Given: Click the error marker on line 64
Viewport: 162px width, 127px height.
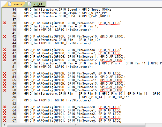Looking at the screenshot, I should [x=5, y=110].
